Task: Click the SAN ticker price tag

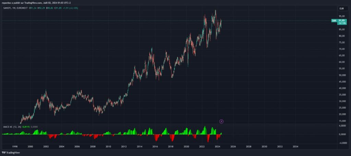Action: click(334, 21)
